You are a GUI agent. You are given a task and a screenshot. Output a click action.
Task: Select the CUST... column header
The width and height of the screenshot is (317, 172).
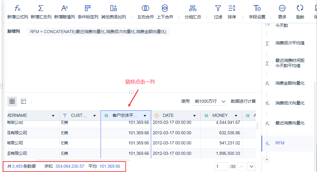point(80,115)
